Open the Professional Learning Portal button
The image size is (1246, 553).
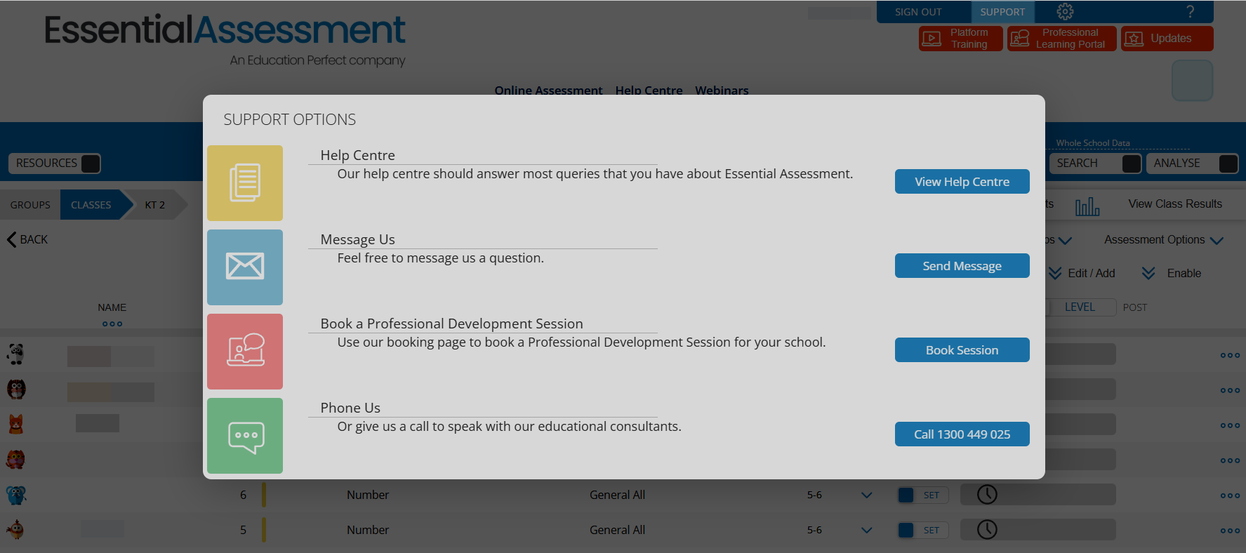tap(1061, 39)
